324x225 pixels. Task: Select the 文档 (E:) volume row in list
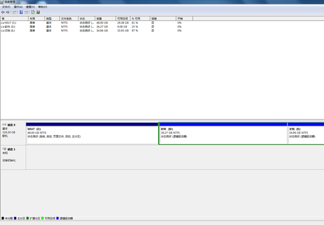(10, 30)
